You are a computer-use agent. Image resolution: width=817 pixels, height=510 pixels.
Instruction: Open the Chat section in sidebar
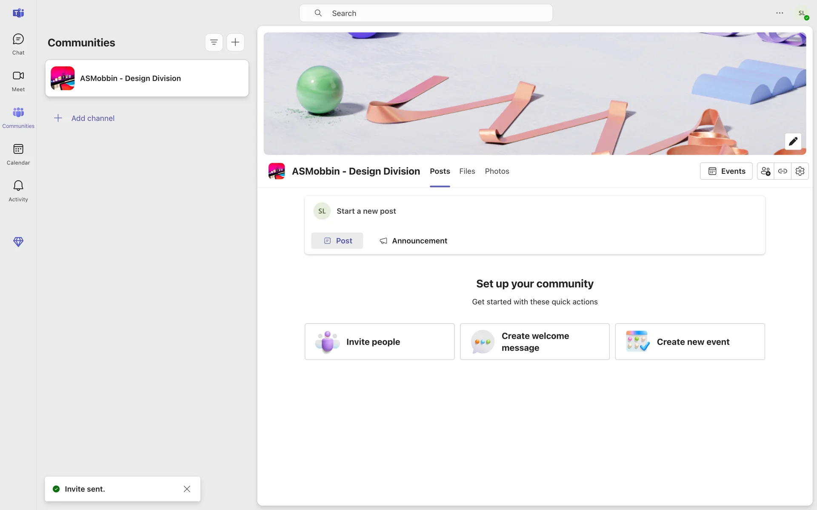(x=18, y=44)
